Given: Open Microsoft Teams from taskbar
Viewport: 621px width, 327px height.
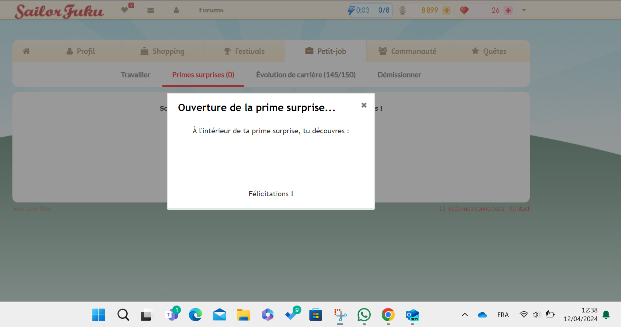Looking at the screenshot, I should 171,314.
